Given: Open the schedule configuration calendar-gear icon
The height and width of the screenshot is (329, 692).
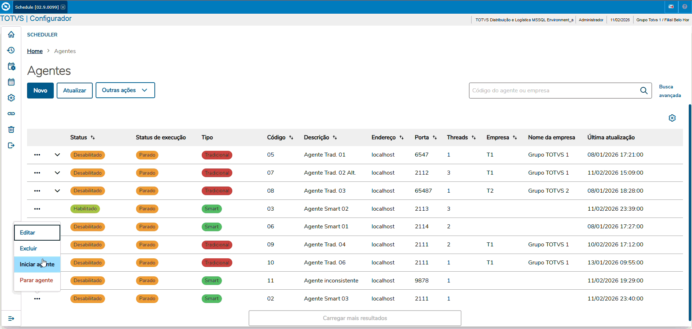Looking at the screenshot, I should [11, 66].
